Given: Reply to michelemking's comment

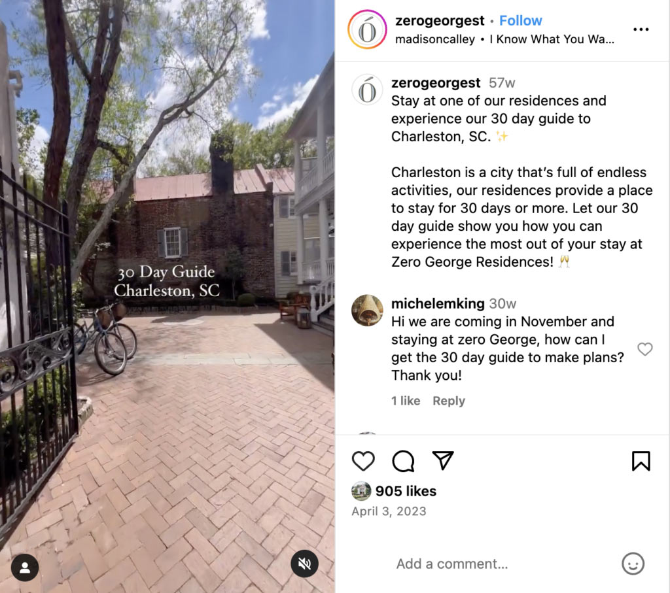Looking at the screenshot, I should [449, 401].
